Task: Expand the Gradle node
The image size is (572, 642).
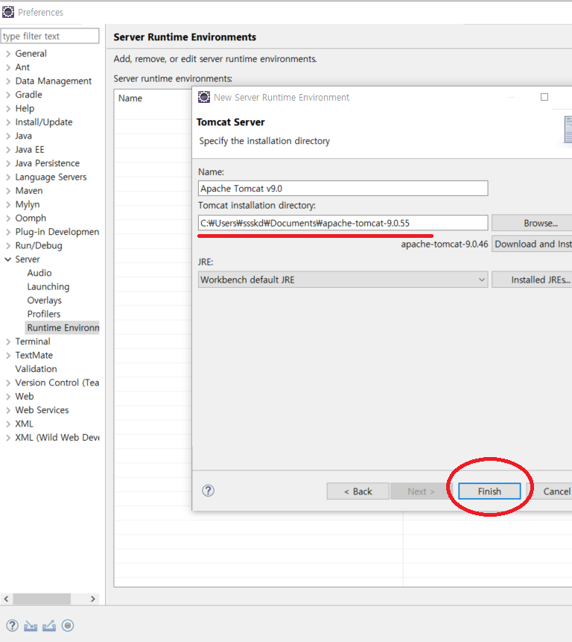Action: (x=7, y=95)
